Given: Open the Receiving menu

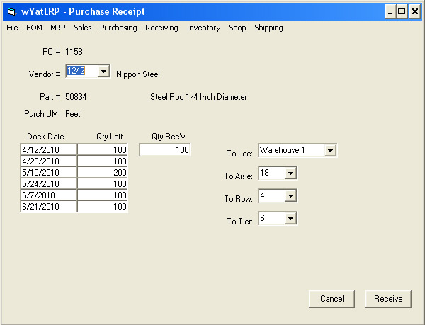Looking at the screenshot, I should point(161,28).
